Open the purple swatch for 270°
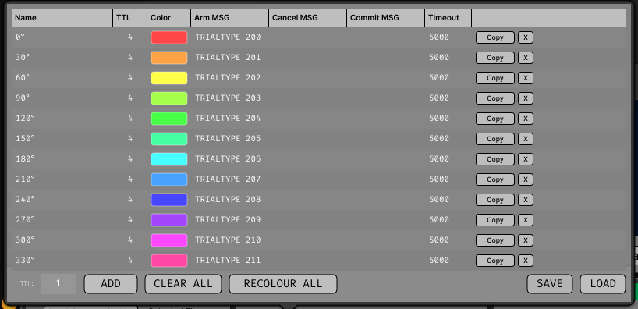This screenshot has width=638, height=309. pos(168,220)
